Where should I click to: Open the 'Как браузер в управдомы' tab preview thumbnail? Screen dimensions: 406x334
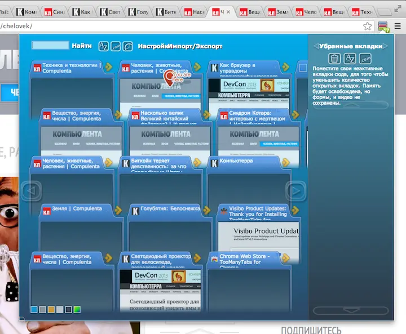pyautogui.click(x=249, y=93)
